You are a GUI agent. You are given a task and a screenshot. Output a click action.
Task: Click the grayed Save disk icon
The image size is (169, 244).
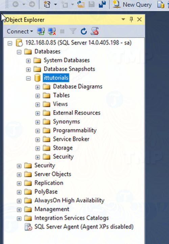click(x=92, y=4)
